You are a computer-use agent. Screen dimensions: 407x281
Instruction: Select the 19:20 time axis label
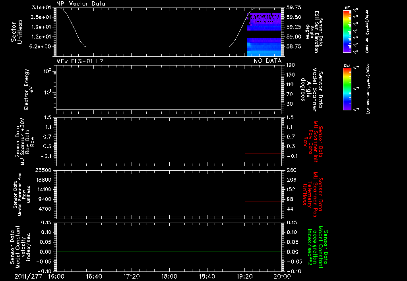point(244,276)
